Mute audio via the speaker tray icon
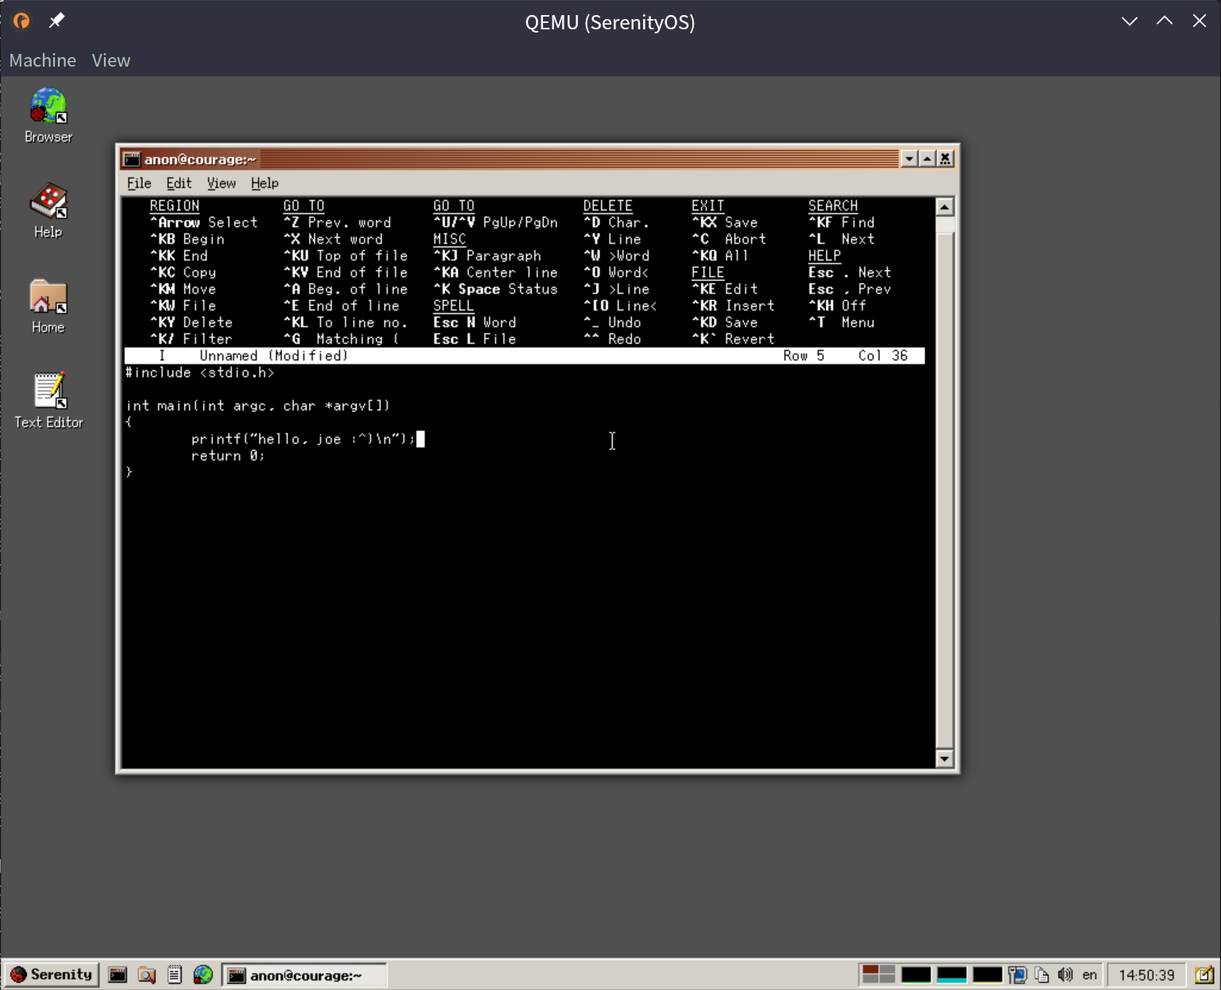Image resolution: width=1221 pixels, height=990 pixels. (x=1066, y=974)
